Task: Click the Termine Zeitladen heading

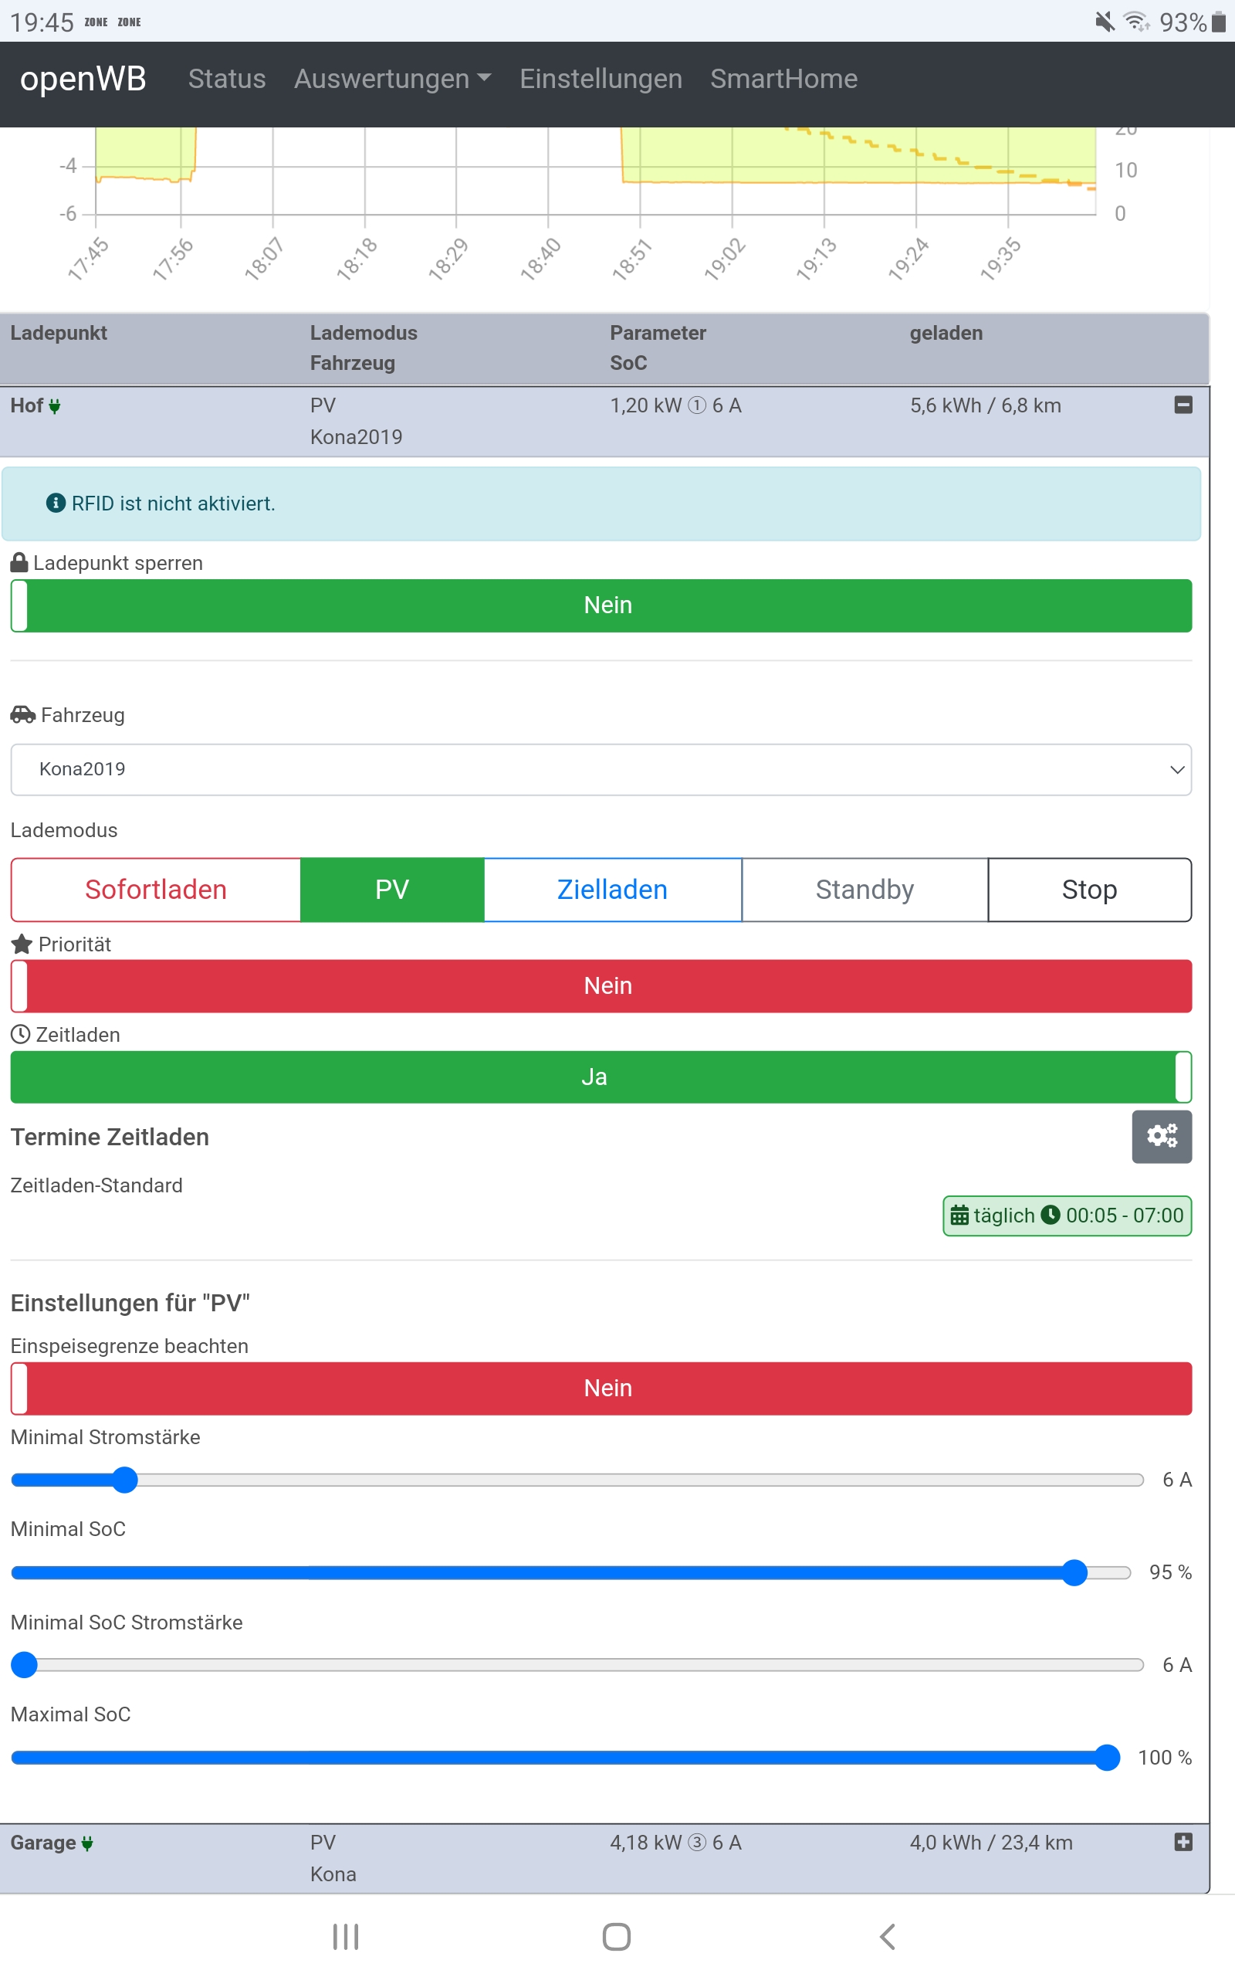Action: point(110,1136)
